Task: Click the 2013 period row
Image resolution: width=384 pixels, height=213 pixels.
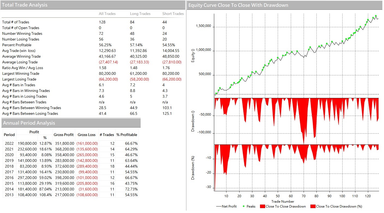Action: (71, 195)
